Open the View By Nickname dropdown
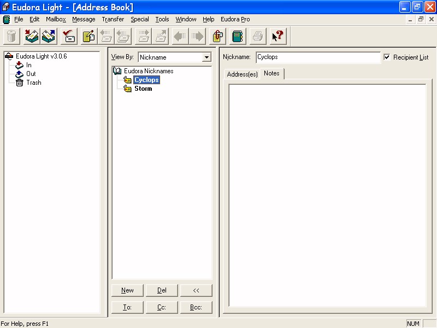 coord(206,57)
